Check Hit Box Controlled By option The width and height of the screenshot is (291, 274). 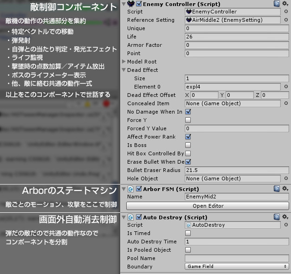[x=188, y=153]
